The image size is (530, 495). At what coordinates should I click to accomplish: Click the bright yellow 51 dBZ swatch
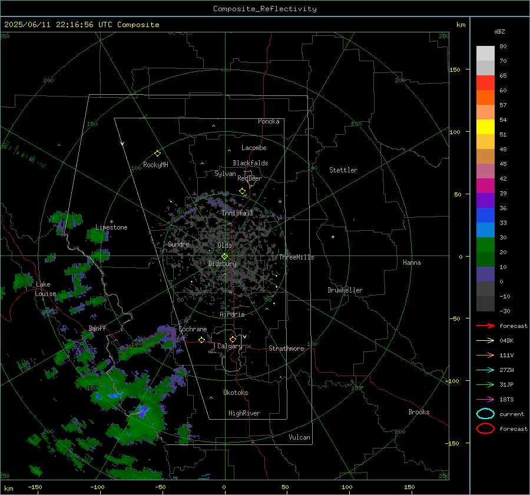[485, 127]
